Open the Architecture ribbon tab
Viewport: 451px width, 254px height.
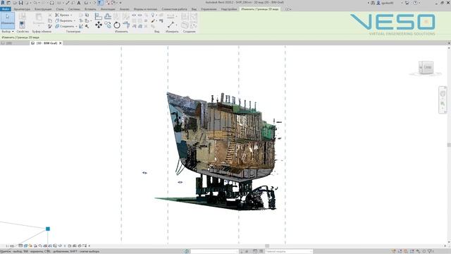(x=22, y=9)
